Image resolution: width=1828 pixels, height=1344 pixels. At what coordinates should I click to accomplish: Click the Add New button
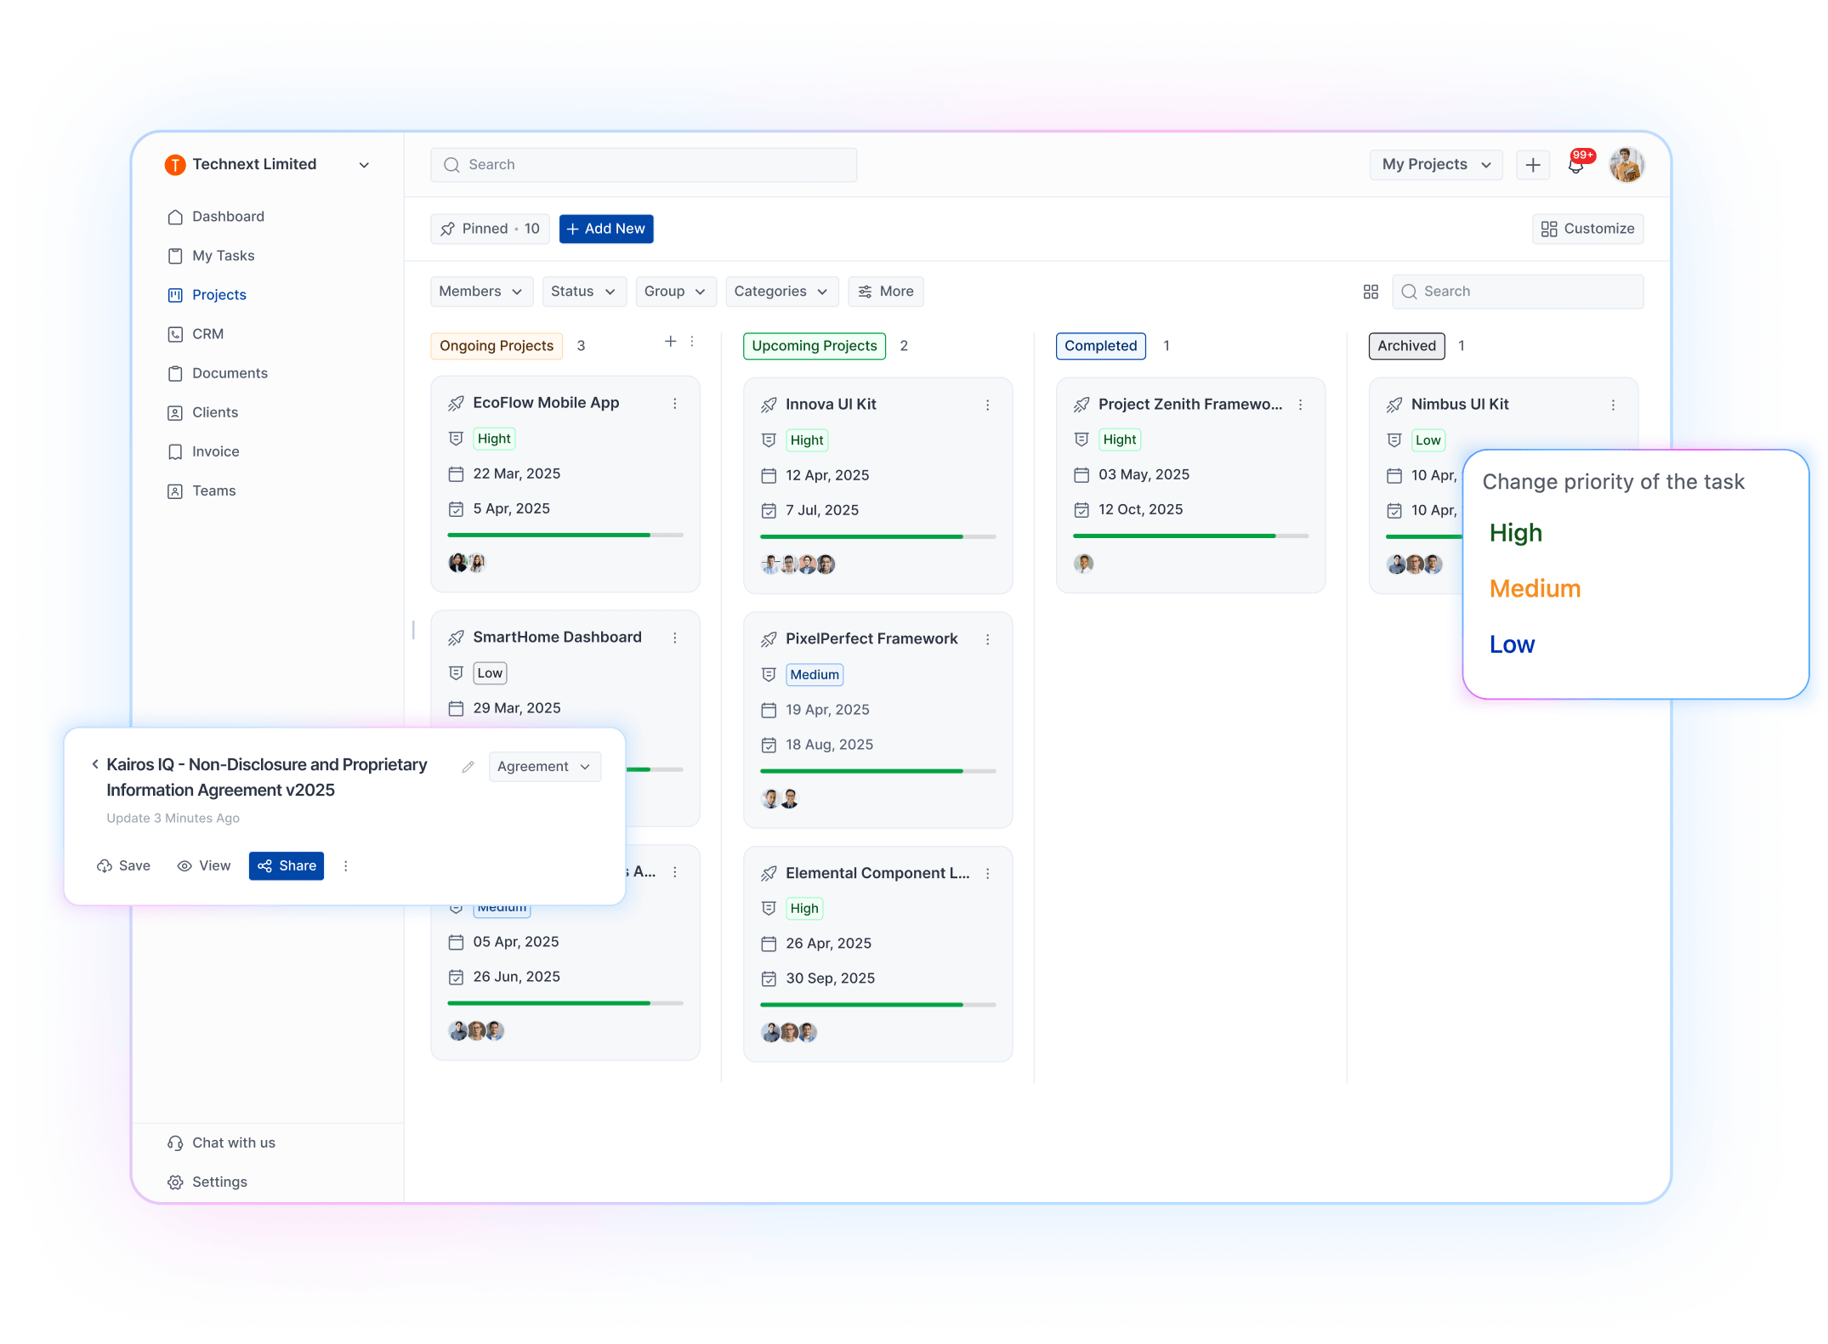(605, 229)
